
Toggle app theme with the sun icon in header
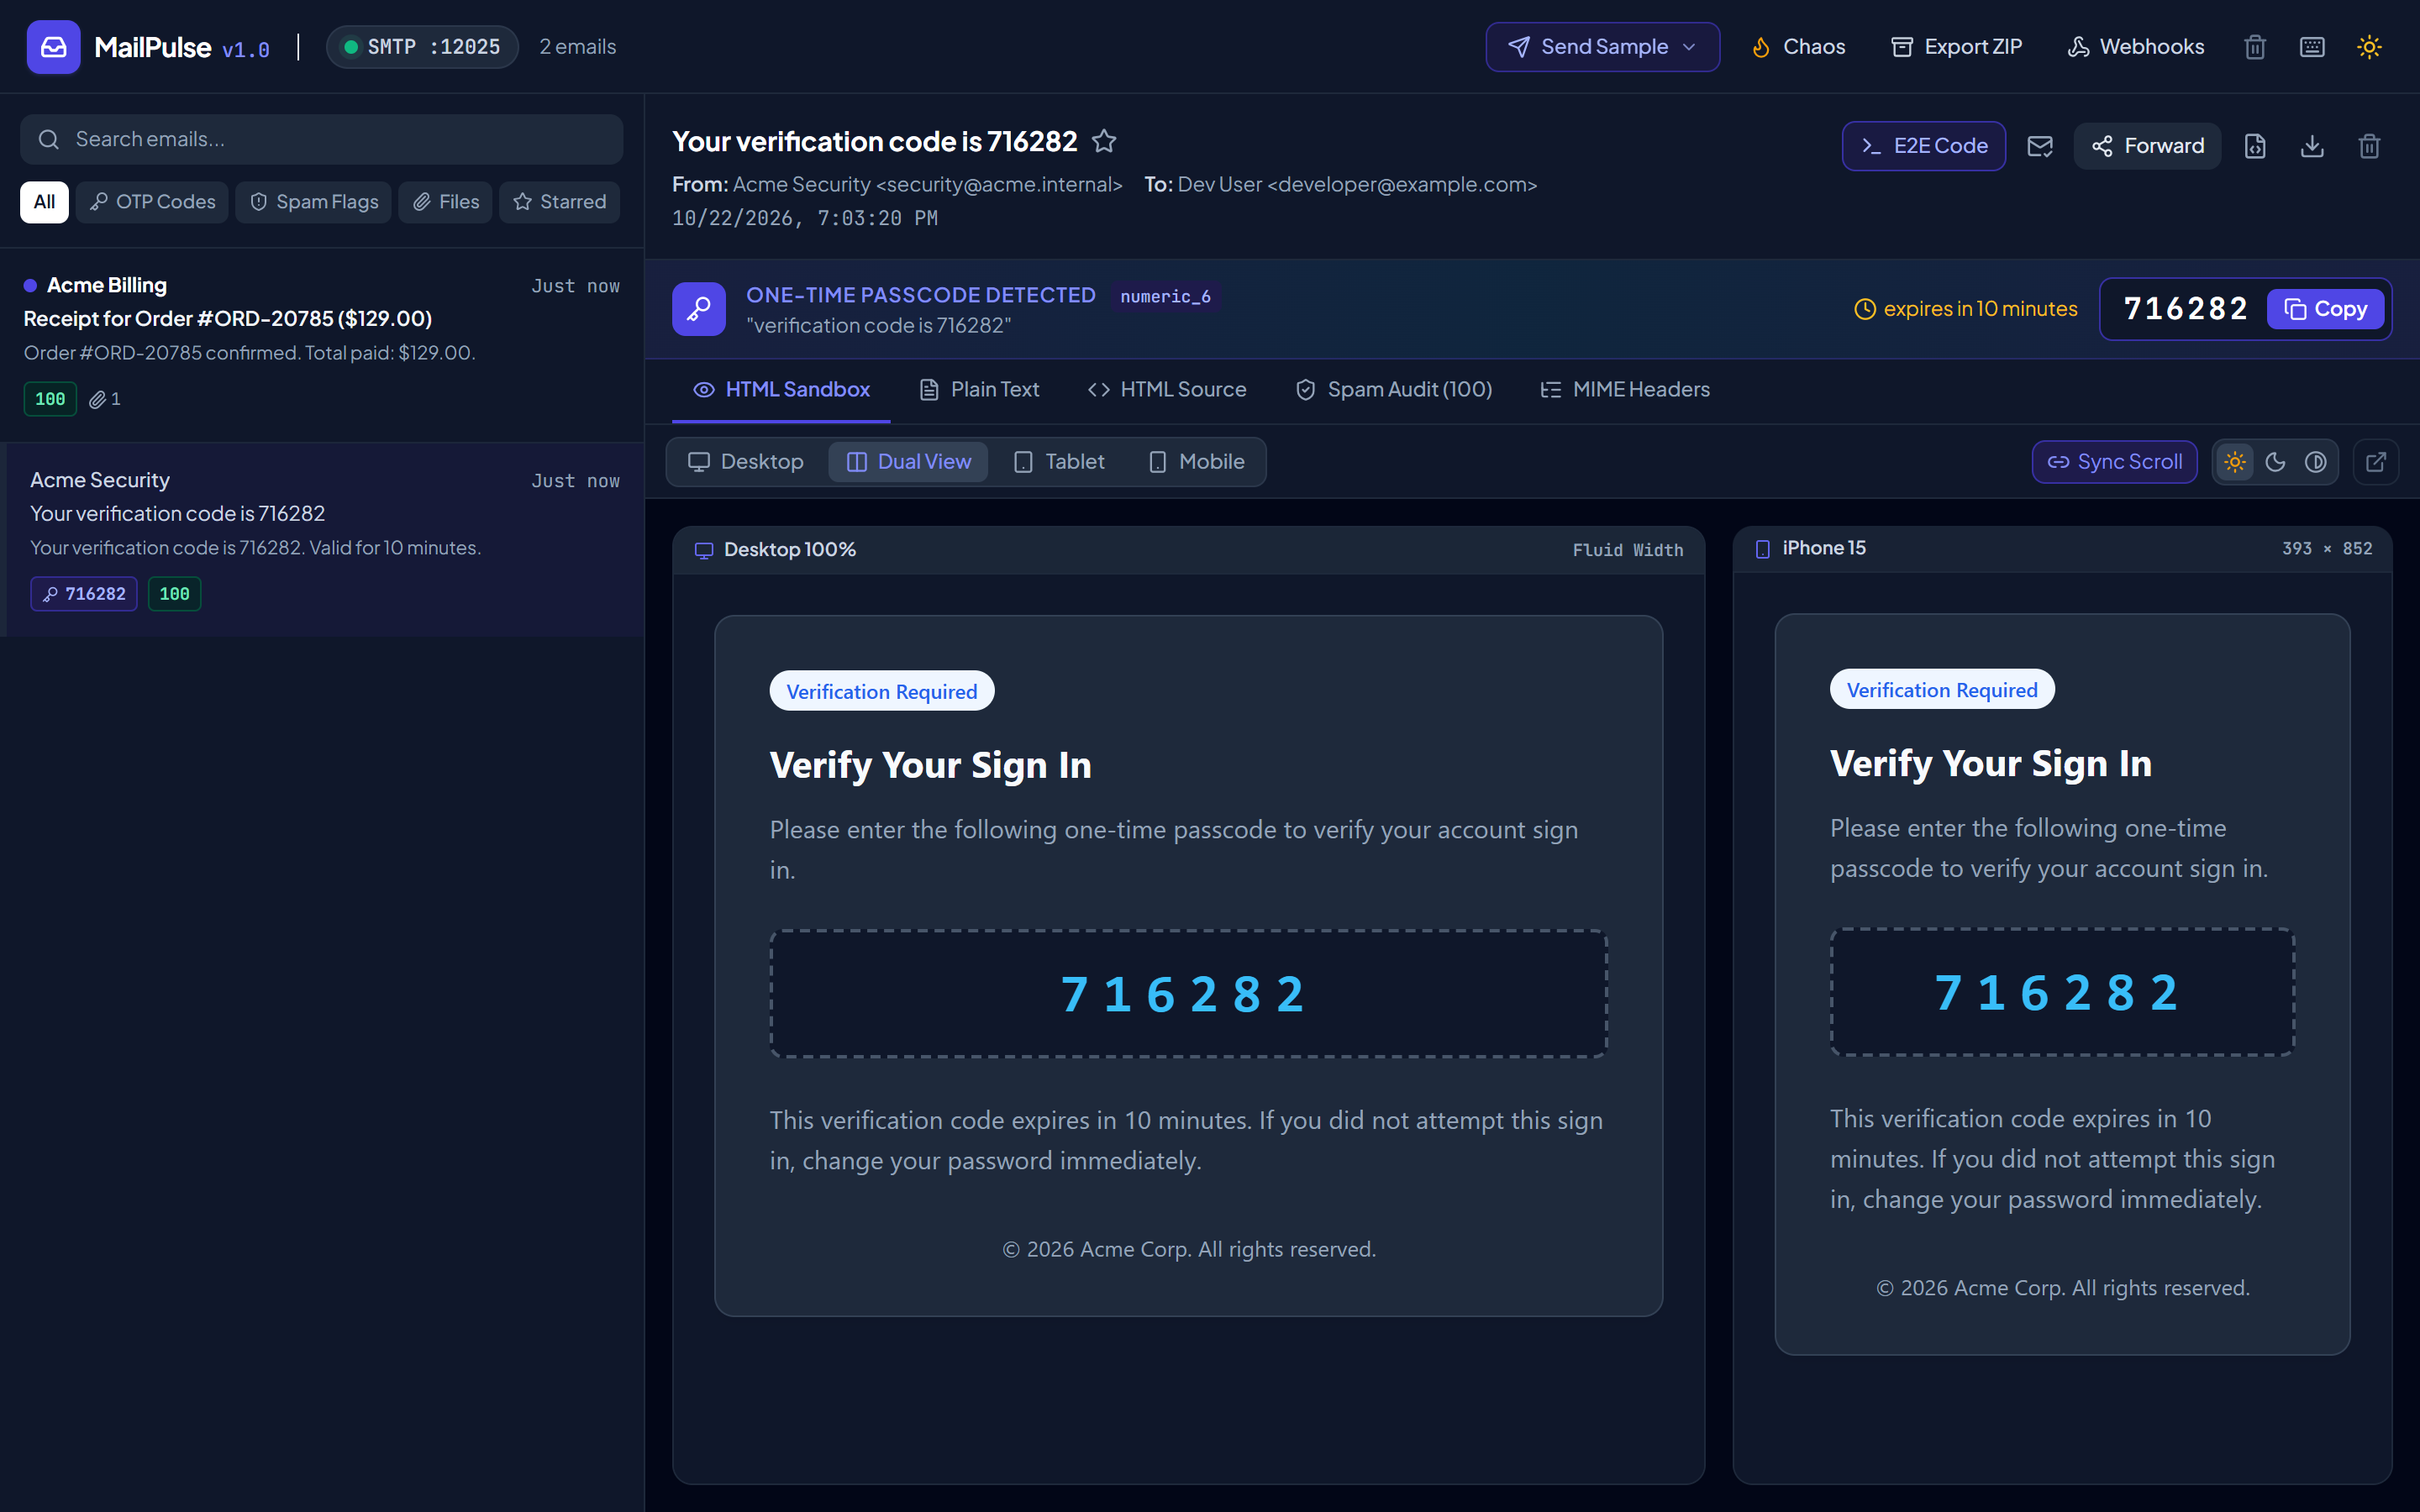point(2369,47)
